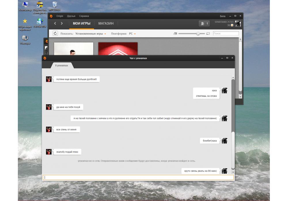288x201 pixels.
Task: Click the message 'потяни еще время больше'
Action: coord(76,79)
